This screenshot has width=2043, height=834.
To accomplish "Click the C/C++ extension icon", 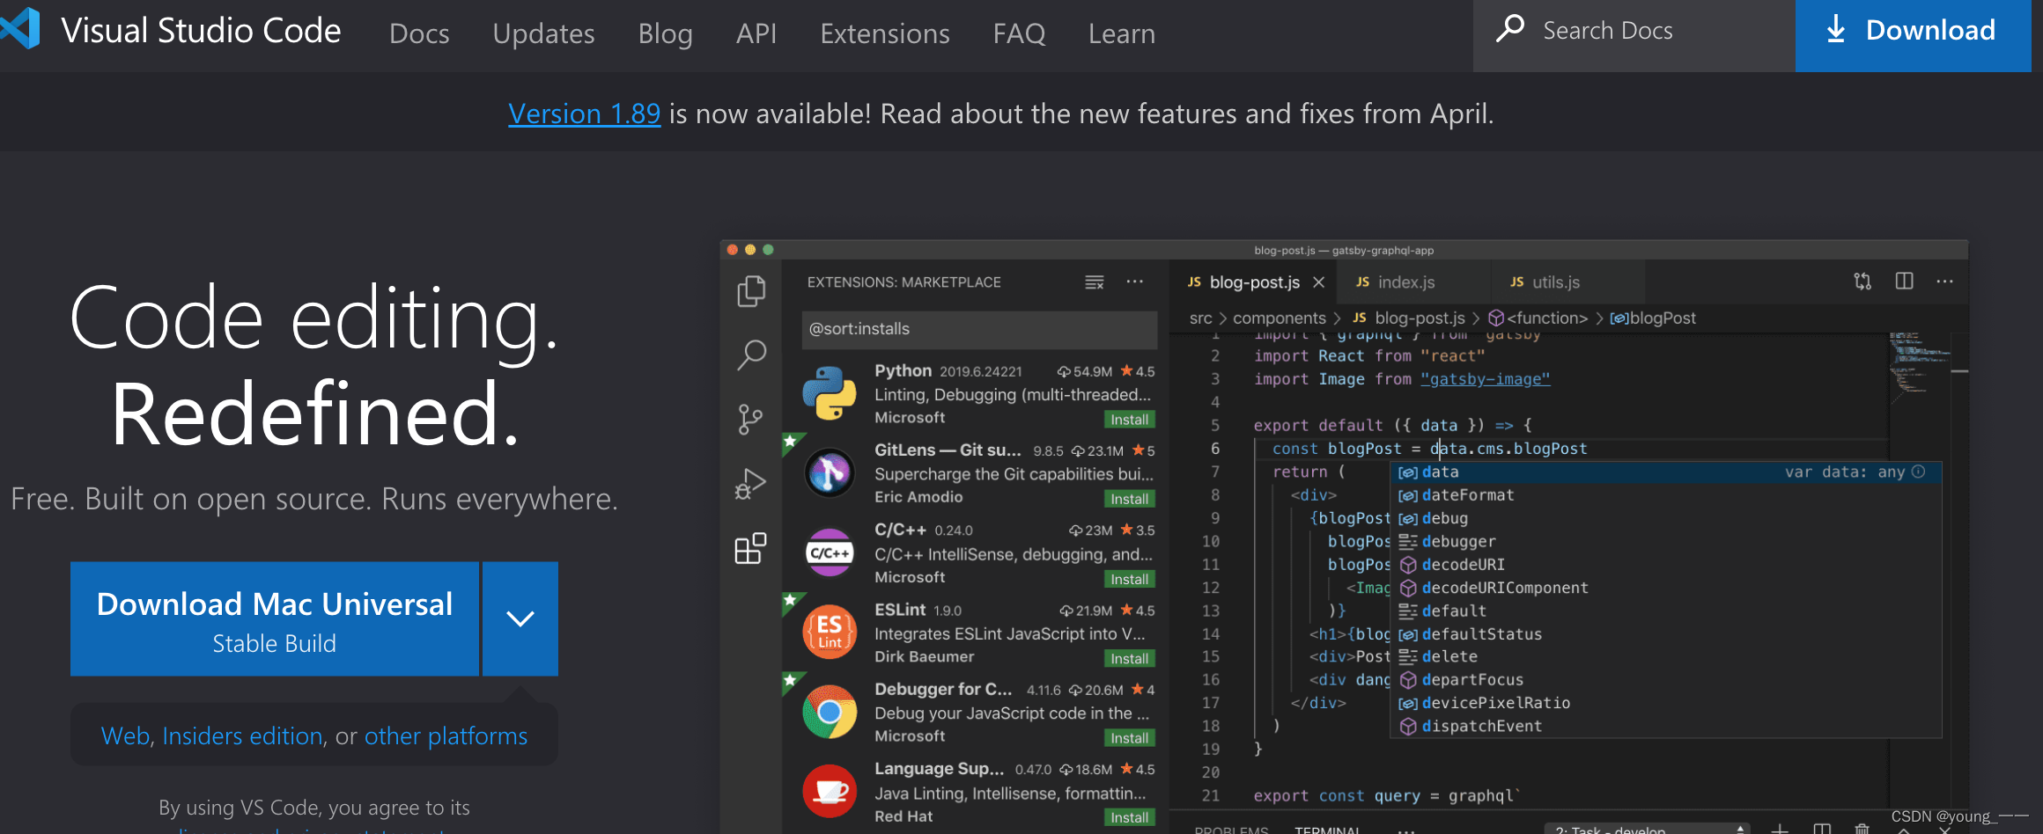I will (830, 552).
